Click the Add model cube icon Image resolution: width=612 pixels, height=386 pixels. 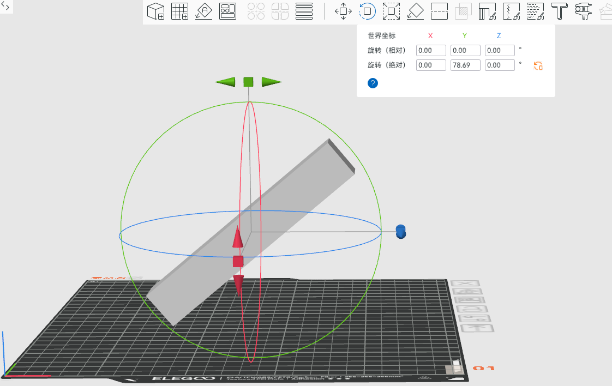point(157,11)
